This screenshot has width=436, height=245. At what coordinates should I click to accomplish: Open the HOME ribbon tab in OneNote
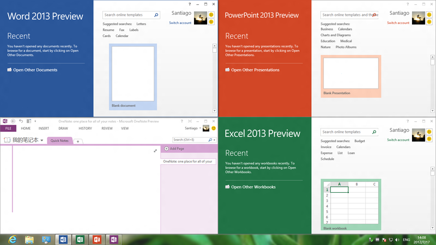pos(26,128)
